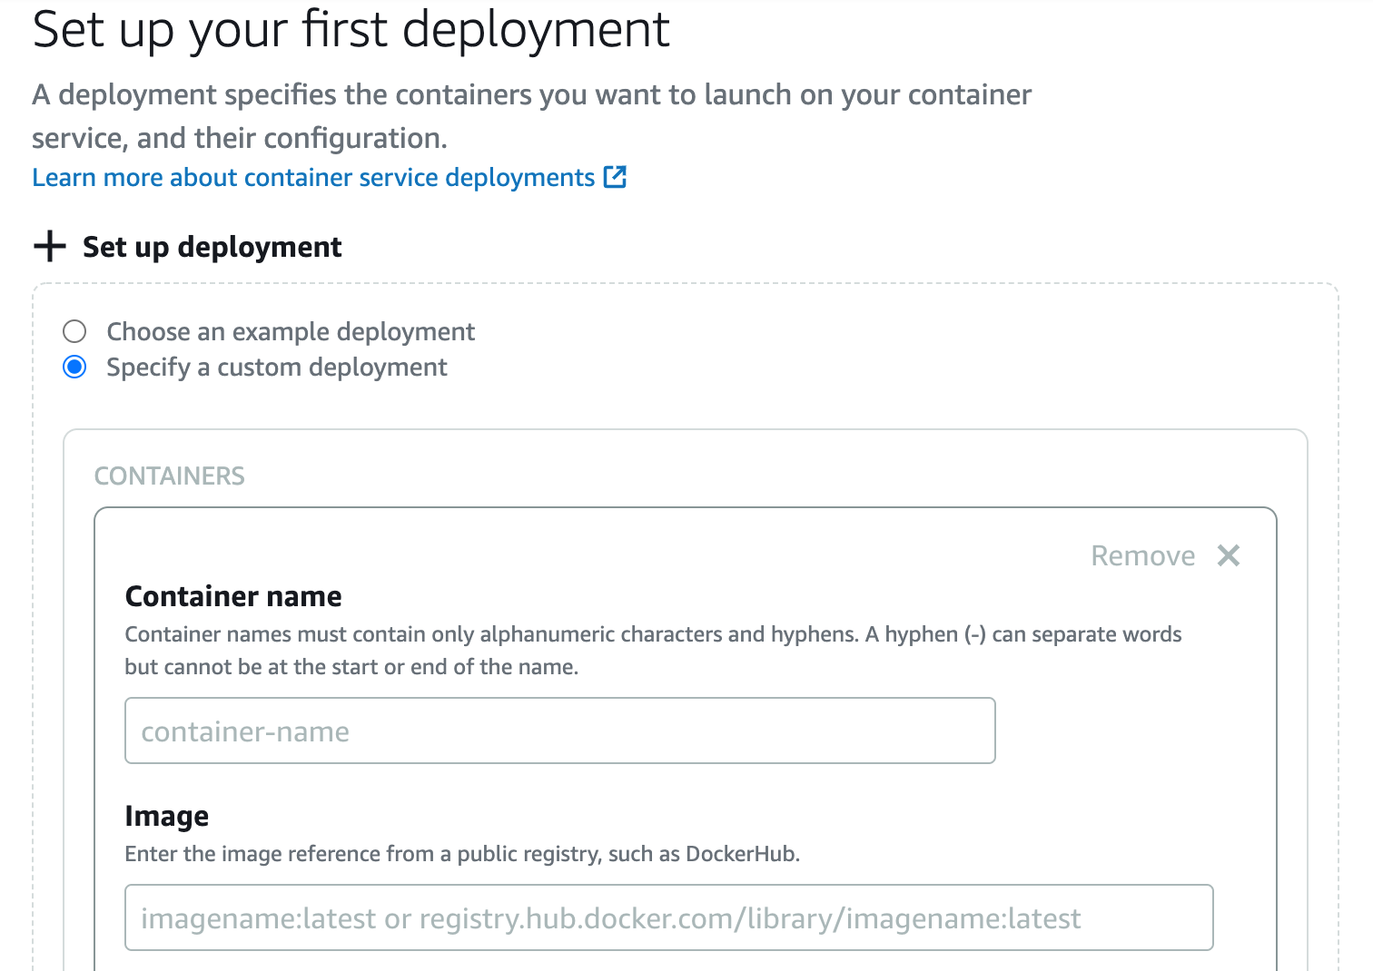Click the Set up your first deployment title

pos(351,29)
